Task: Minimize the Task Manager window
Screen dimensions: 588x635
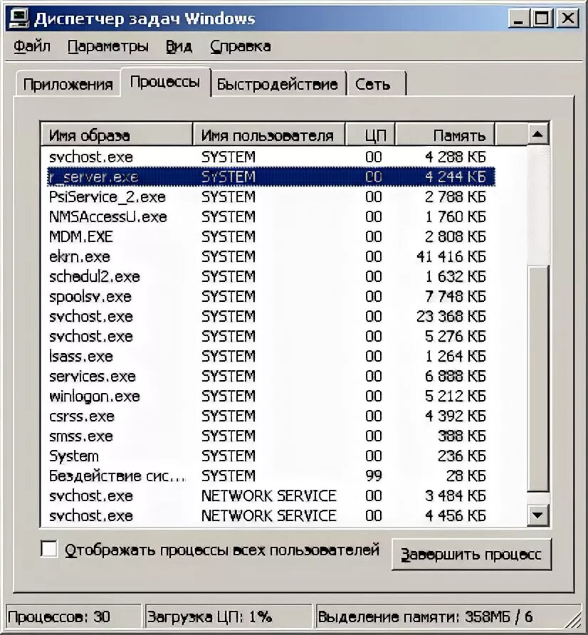Action: click(x=519, y=19)
